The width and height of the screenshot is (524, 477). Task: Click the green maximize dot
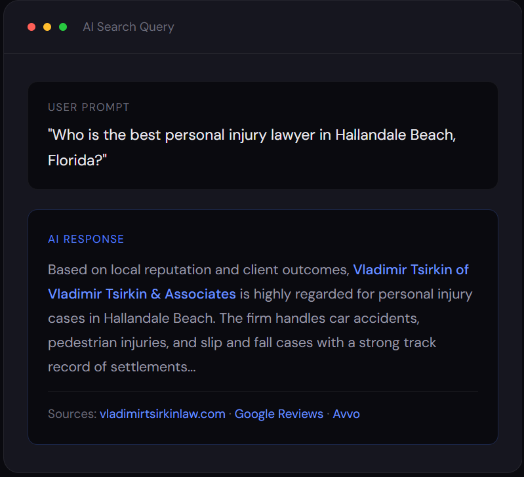coord(63,27)
